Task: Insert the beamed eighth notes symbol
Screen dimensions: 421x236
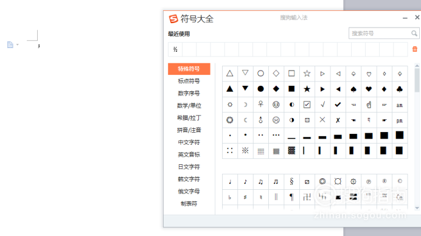Action: 261,182
